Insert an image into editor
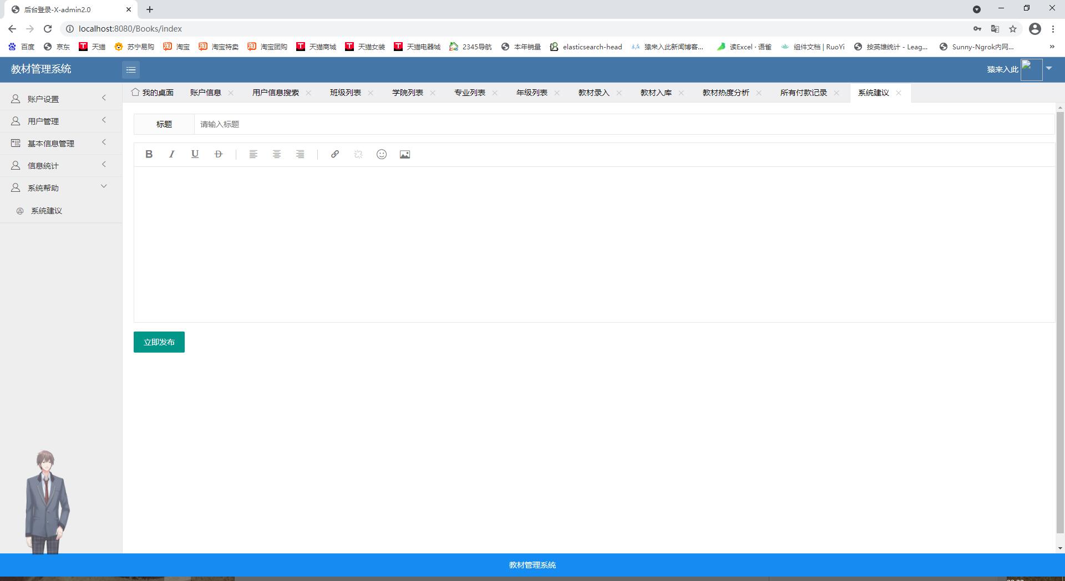This screenshot has height=581, width=1065. 405,154
